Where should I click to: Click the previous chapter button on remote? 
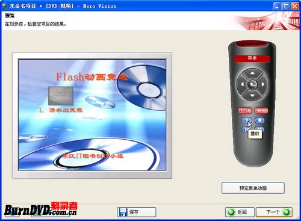pos(245,129)
